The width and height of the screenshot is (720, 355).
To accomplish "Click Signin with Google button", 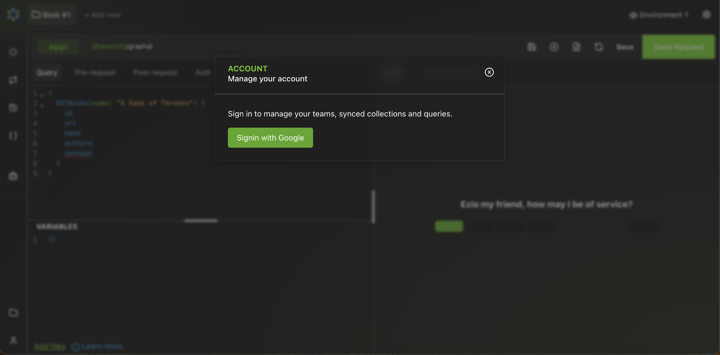I will (270, 138).
